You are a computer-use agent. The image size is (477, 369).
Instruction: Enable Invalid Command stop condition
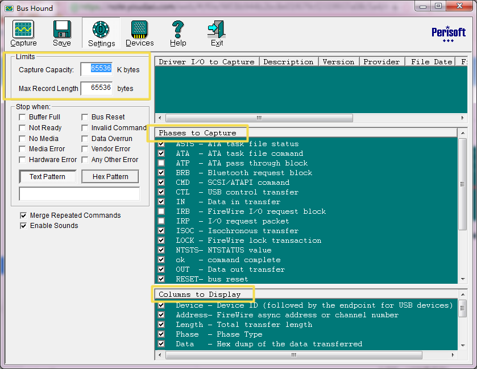(85, 128)
